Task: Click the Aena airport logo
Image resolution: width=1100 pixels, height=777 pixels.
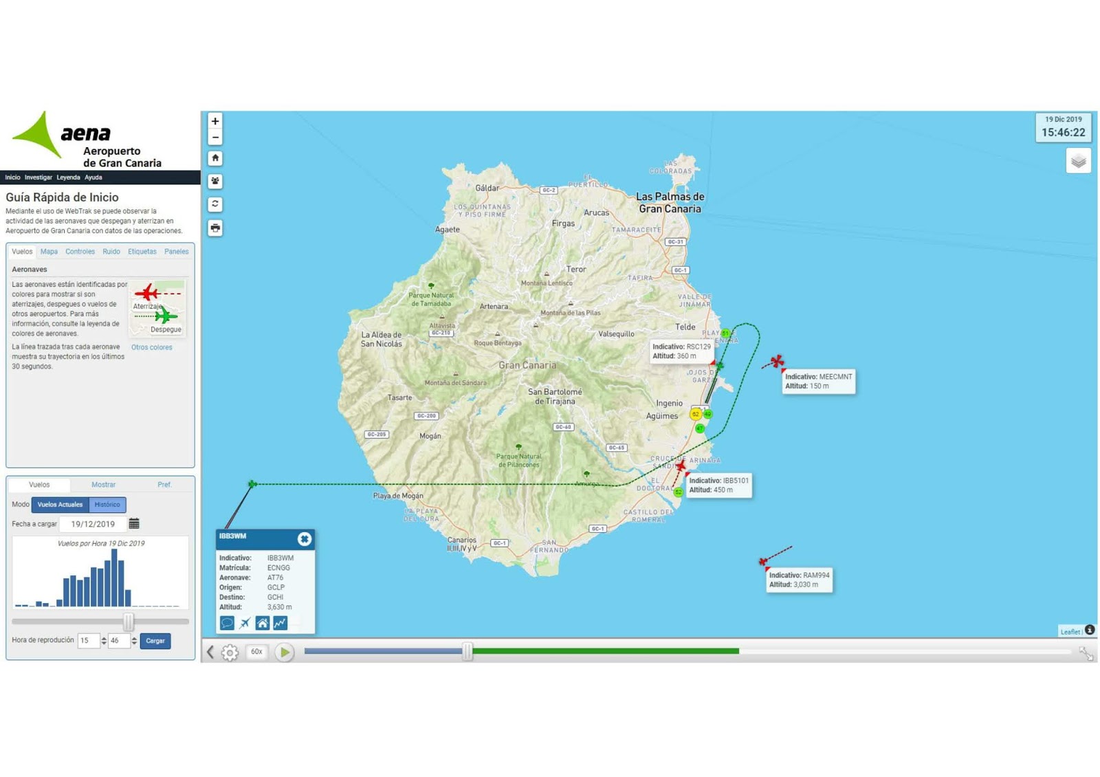Action: tap(87, 139)
